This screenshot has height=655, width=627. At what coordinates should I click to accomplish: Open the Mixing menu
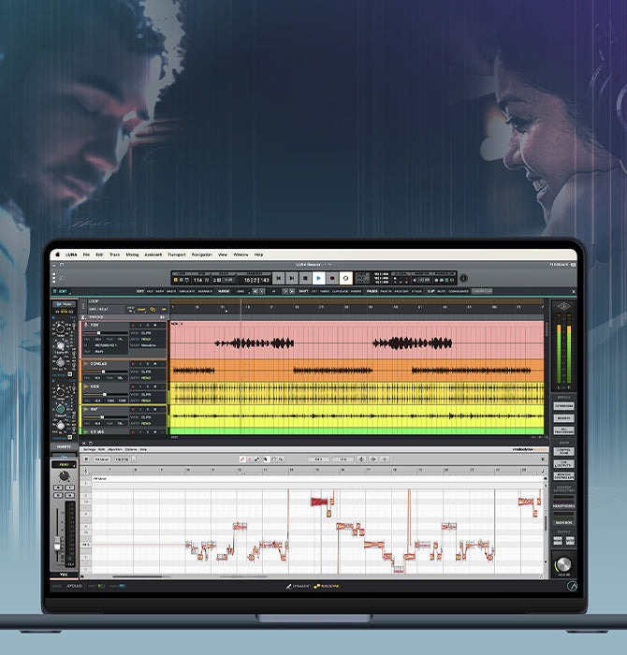132,255
